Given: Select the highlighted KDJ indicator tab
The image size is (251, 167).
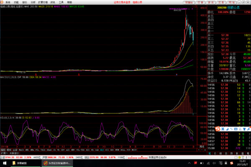Looking at the screenshot, I should click(102, 150).
